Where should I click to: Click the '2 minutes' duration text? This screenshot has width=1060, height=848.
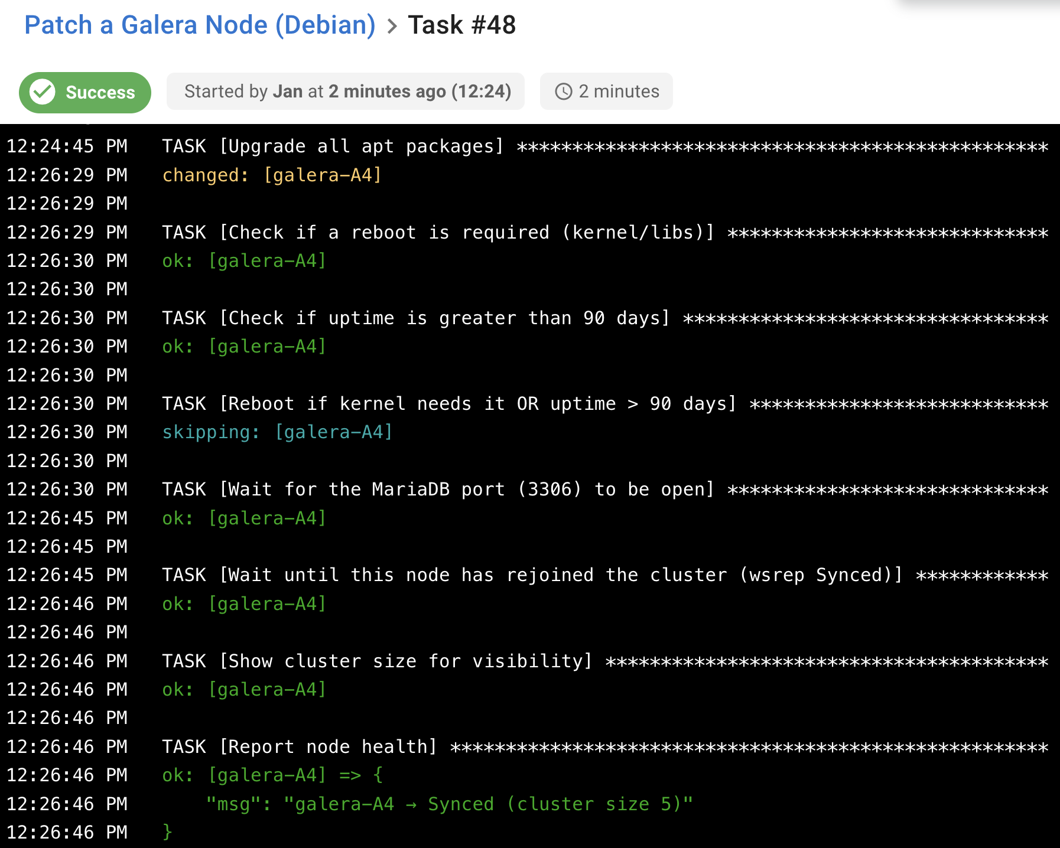(x=619, y=92)
